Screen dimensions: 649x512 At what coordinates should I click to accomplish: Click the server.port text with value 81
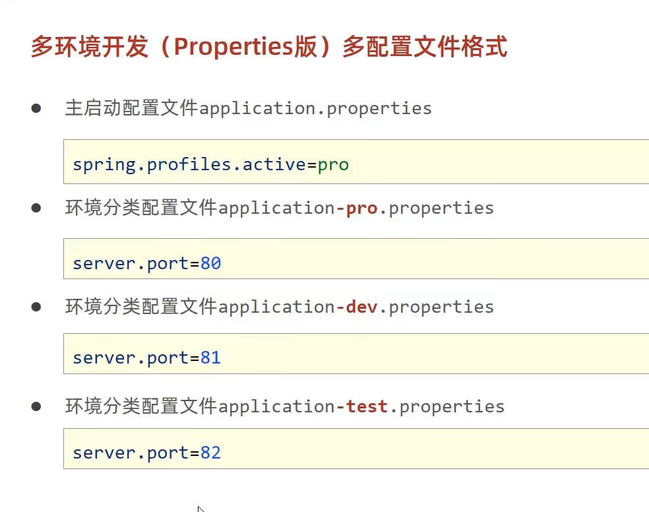[x=131, y=358]
